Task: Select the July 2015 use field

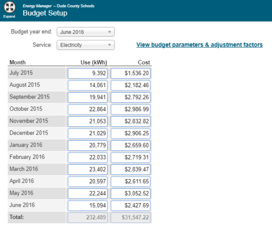Action: (x=88, y=73)
